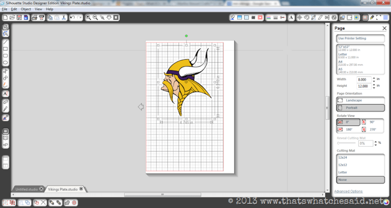Select the 12x12 cutting mat
This screenshot has width=391, height=208.
pos(360,165)
